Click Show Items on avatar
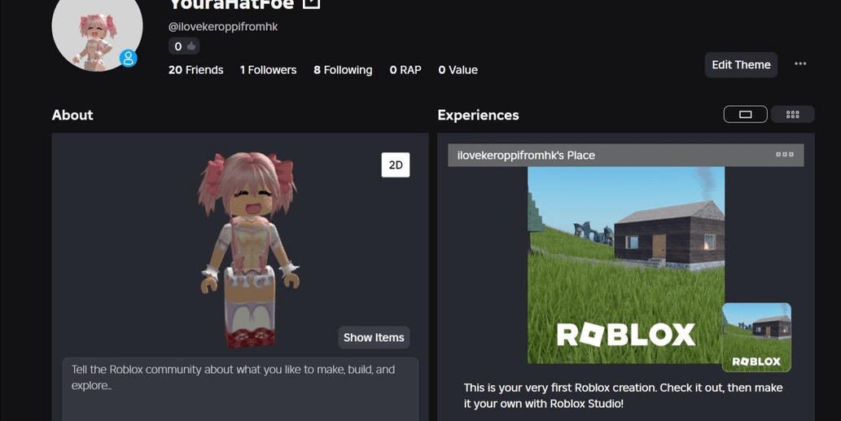 [x=374, y=337]
